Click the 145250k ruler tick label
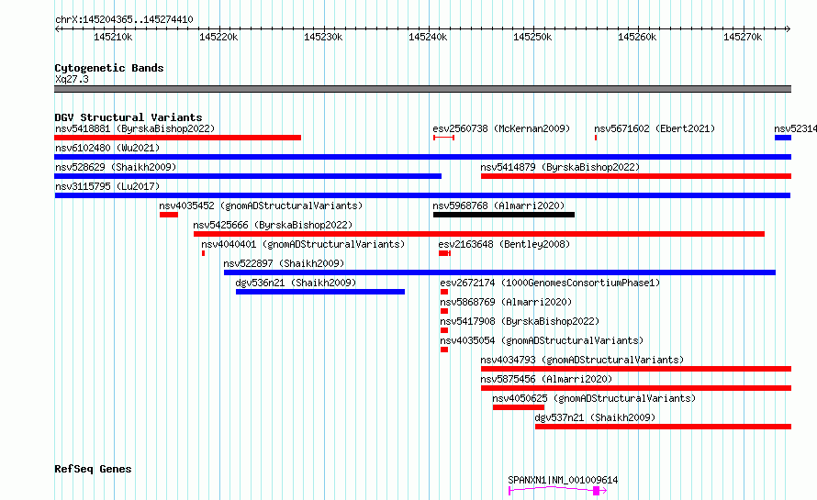Screen dimensions: 817x500 tap(532, 37)
